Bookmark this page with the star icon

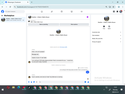[113, 7]
